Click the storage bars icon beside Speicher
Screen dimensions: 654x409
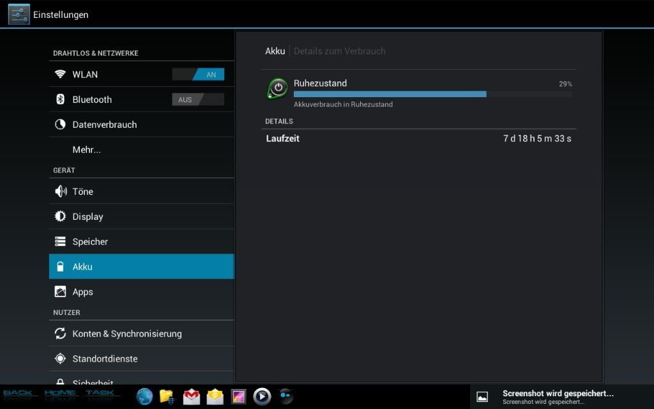[x=60, y=241]
